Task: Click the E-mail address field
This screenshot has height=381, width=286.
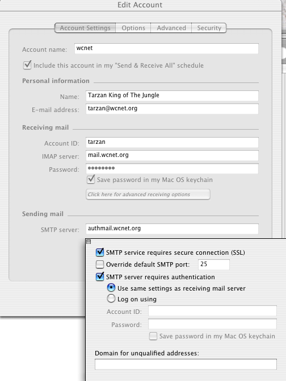Action: (172, 109)
